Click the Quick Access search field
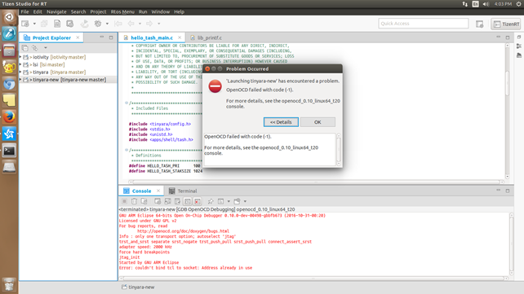Screen dimensions: 524x294 tap(423, 24)
